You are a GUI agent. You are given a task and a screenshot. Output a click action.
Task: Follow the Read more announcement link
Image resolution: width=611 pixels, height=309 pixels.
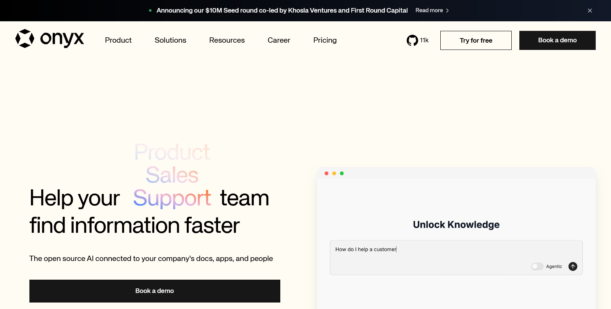[432, 10]
